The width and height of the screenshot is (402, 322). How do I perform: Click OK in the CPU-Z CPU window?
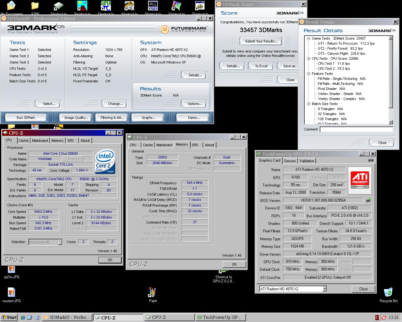tap(110, 260)
